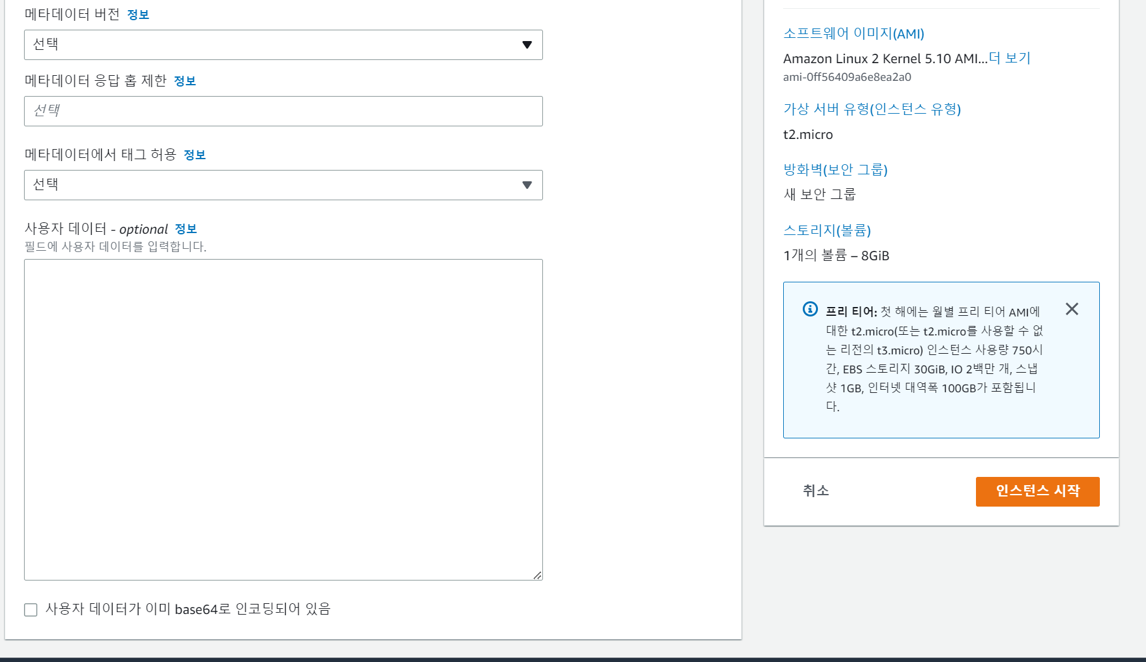Click the 새 보안 그룹 text

819,195
